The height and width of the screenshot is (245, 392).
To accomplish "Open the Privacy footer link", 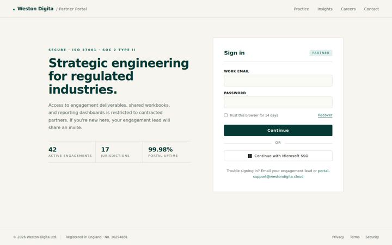I will (338, 237).
